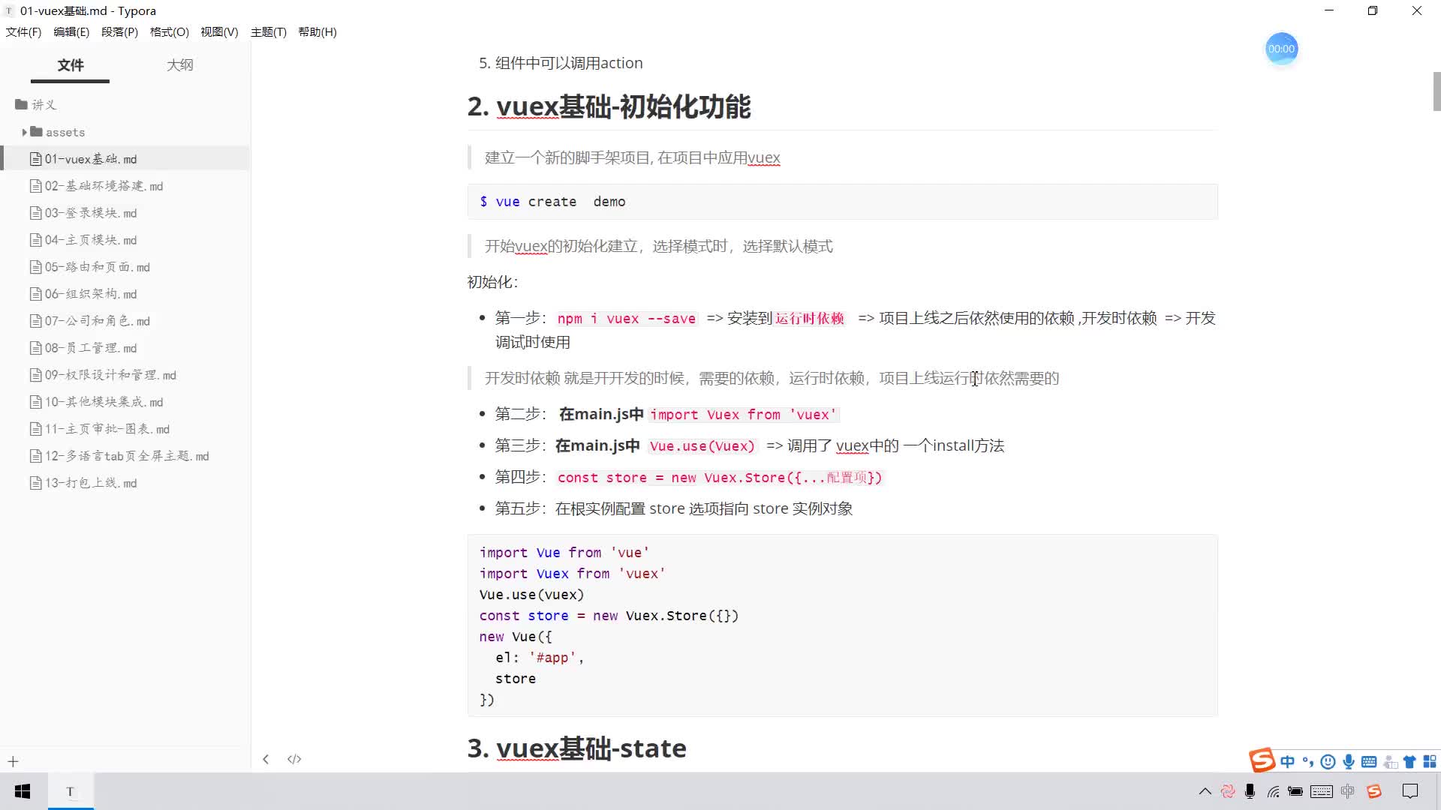Click Sogou blue voice input microphone

[1349, 762]
